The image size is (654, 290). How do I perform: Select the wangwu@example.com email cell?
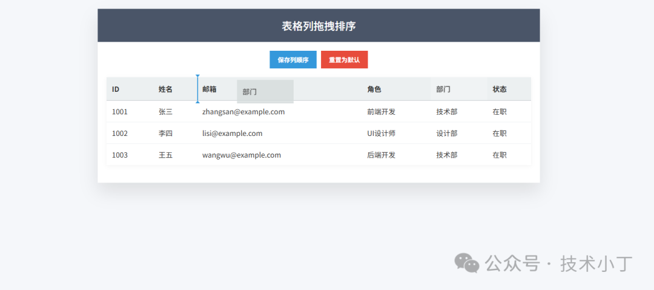242,155
